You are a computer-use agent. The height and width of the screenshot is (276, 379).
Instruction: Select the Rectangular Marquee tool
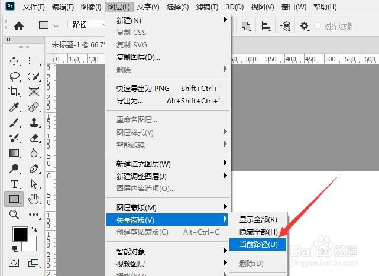point(34,61)
